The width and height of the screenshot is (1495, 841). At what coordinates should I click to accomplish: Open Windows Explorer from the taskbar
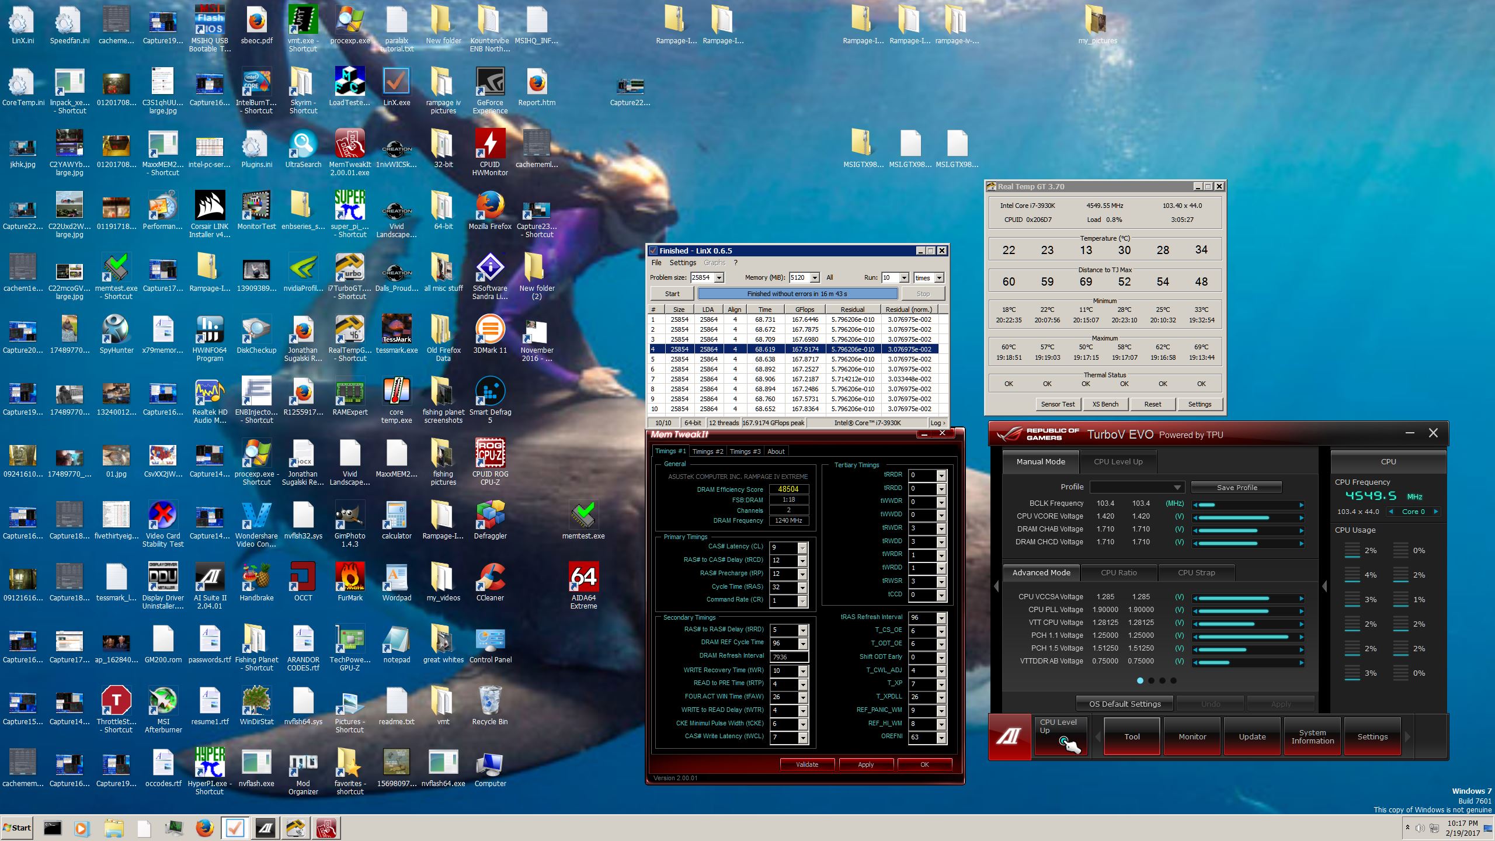(x=114, y=828)
